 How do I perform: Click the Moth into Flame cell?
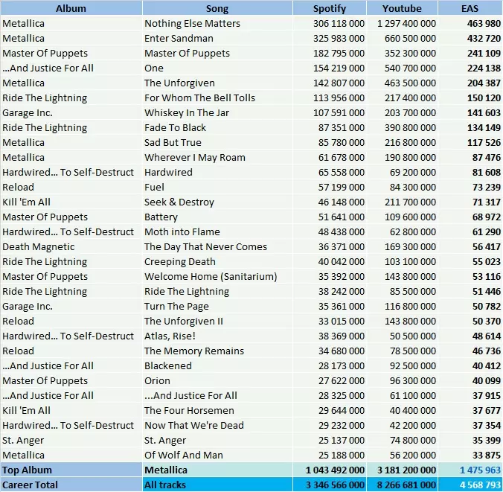point(217,231)
